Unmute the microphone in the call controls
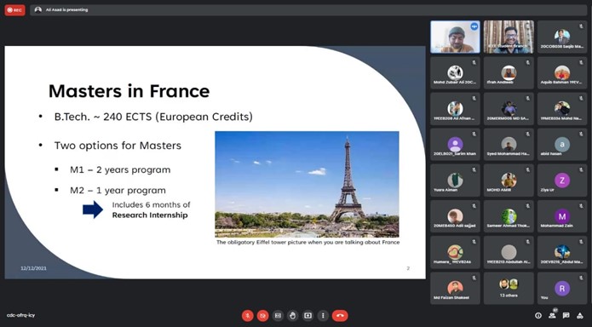Screen dimensions: 592x327 [x=248, y=316]
